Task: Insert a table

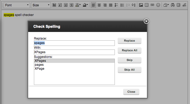Action: point(146,5)
